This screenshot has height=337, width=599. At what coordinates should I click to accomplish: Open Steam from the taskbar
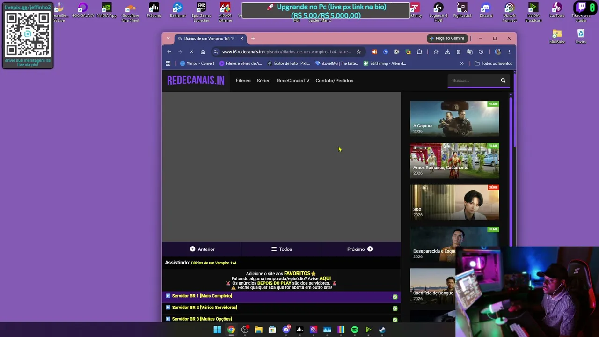382,330
